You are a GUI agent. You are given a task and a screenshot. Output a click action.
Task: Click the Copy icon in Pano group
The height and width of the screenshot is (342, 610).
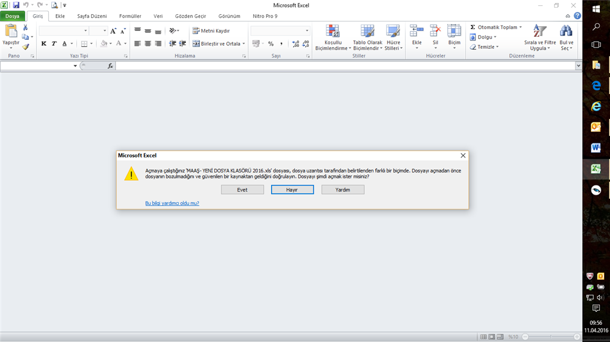coord(25,37)
